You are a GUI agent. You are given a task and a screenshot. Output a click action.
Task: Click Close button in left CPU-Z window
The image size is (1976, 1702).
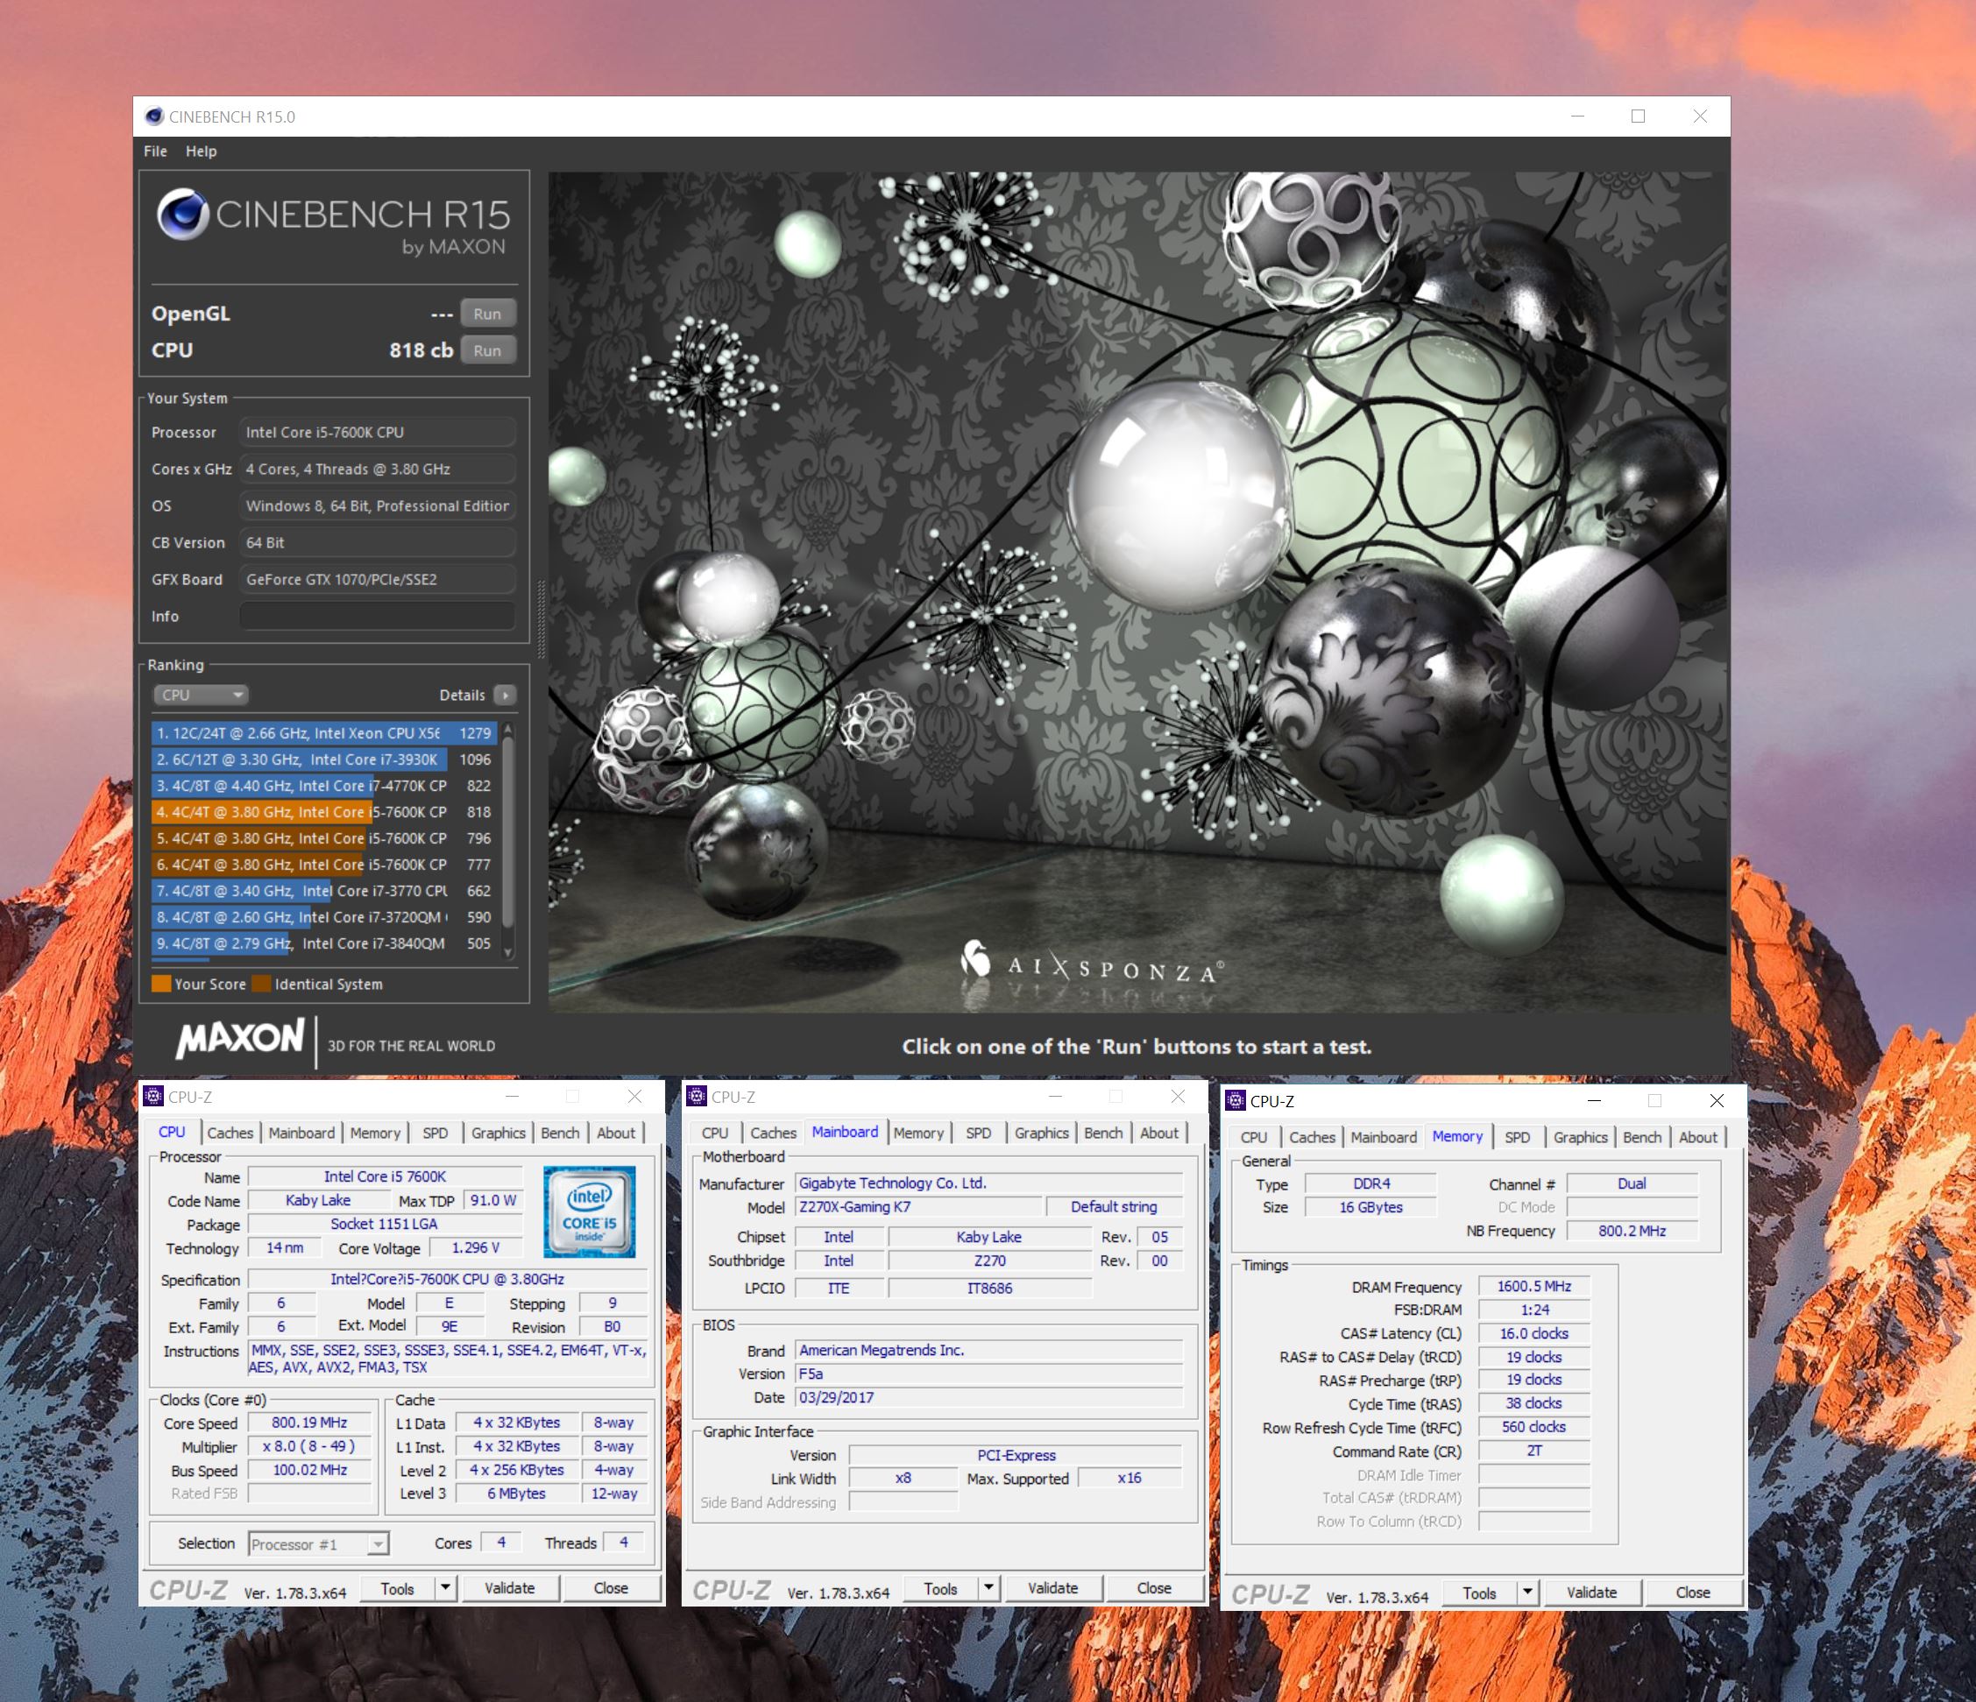pos(611,1588)
